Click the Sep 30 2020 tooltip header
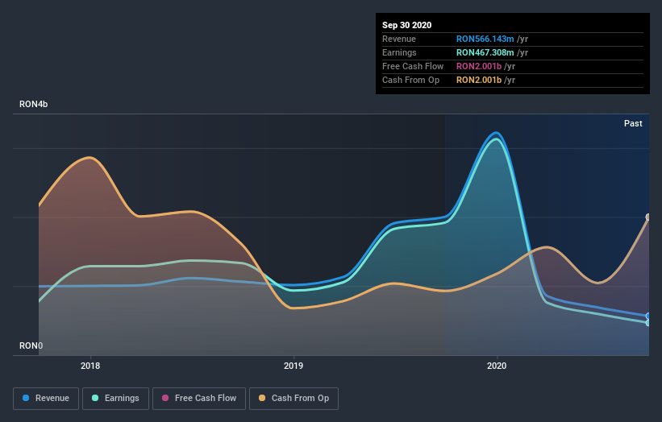This screenshot has height=422, width=662. 406,25
